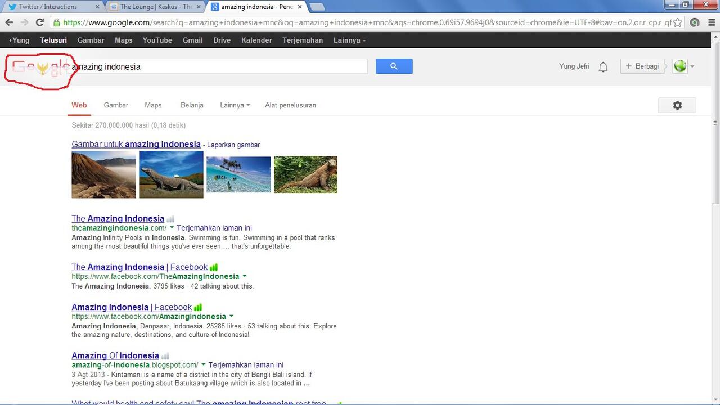Open The Amazing Indonesia | Facebook result
Image resolution: width=720 pixels, height=405 pixels.
click(x=139, y=267)
